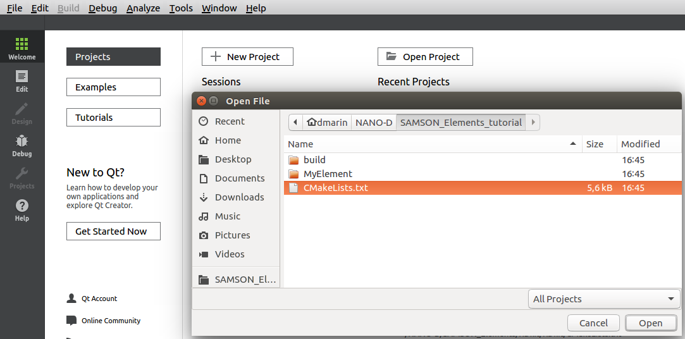Open the All Projects file filter dropdown

click(x=603, y=299)
